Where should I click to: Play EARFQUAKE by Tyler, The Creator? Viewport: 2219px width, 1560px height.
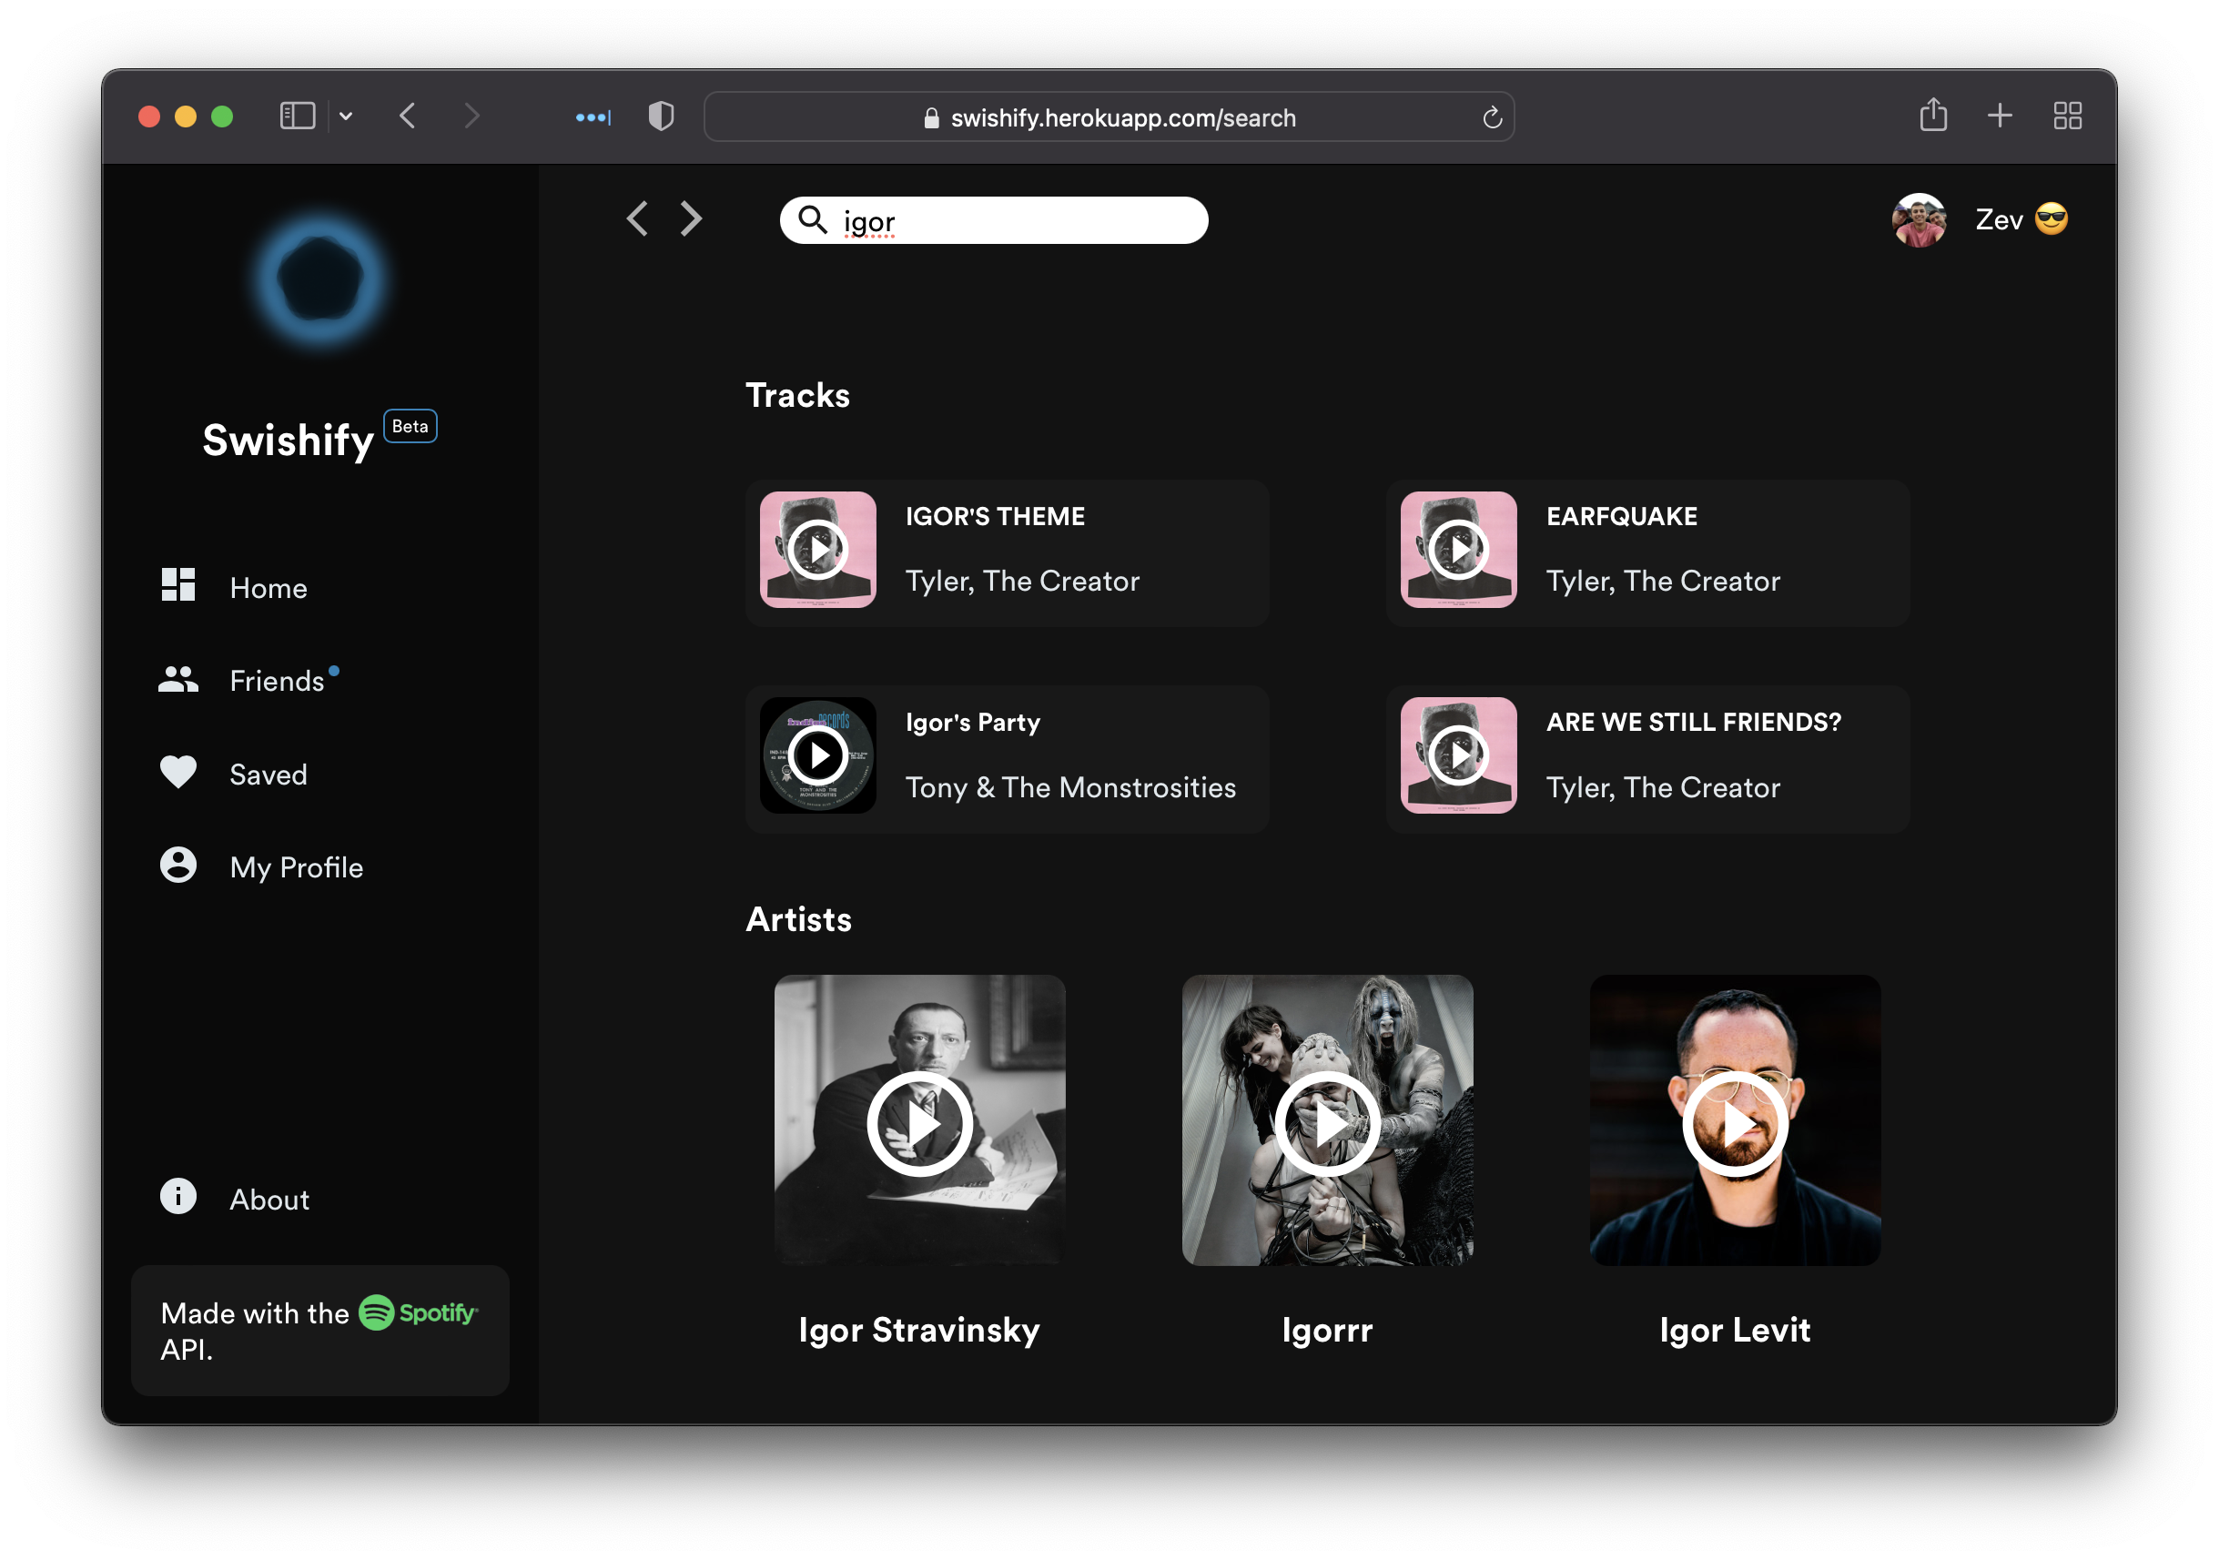pyautogui.click(x=1459, y=549)
